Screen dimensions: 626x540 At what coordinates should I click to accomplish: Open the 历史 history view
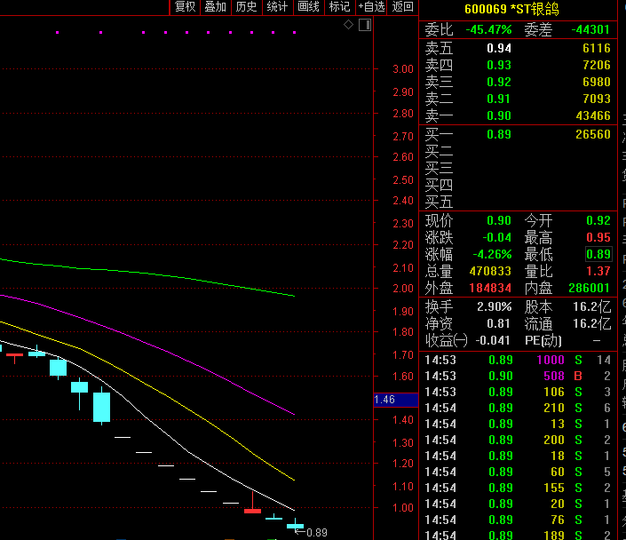(246, 7)
